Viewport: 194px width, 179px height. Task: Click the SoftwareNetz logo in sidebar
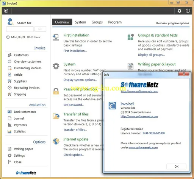[x=26, y=173]
